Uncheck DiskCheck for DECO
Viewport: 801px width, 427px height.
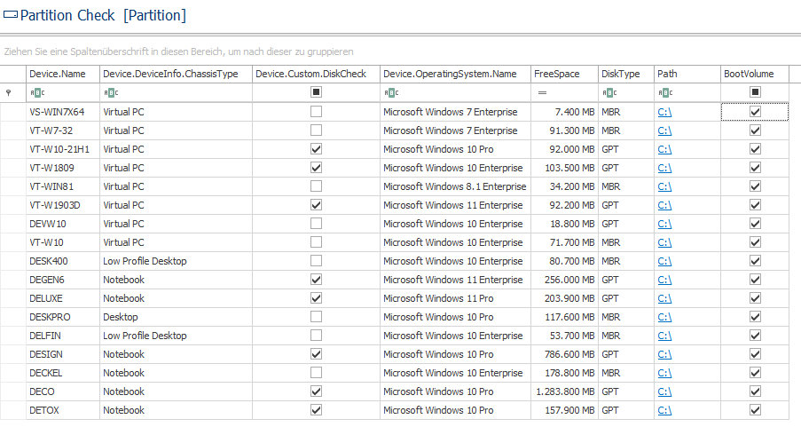[x=316, y=391]
